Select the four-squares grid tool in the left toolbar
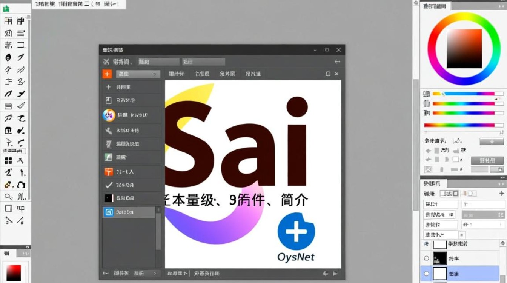Image resolution: width=507 pixels, height=283 pixels. (8, 161)
